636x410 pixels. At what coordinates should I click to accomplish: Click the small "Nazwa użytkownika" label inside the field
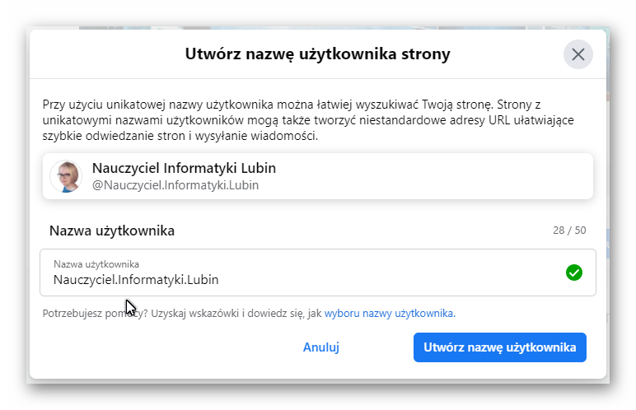96,264
